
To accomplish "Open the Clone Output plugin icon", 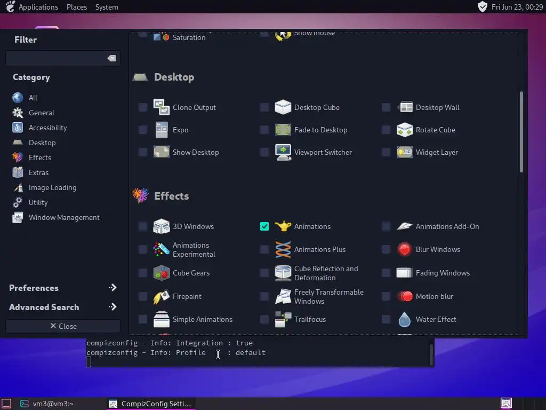I will 161,107.
